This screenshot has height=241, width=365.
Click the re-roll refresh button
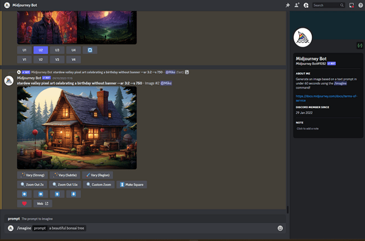90,50
